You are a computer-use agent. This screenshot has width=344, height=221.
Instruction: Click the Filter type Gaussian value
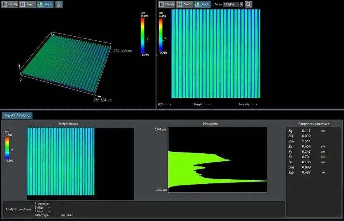click(x=67, y=215)
